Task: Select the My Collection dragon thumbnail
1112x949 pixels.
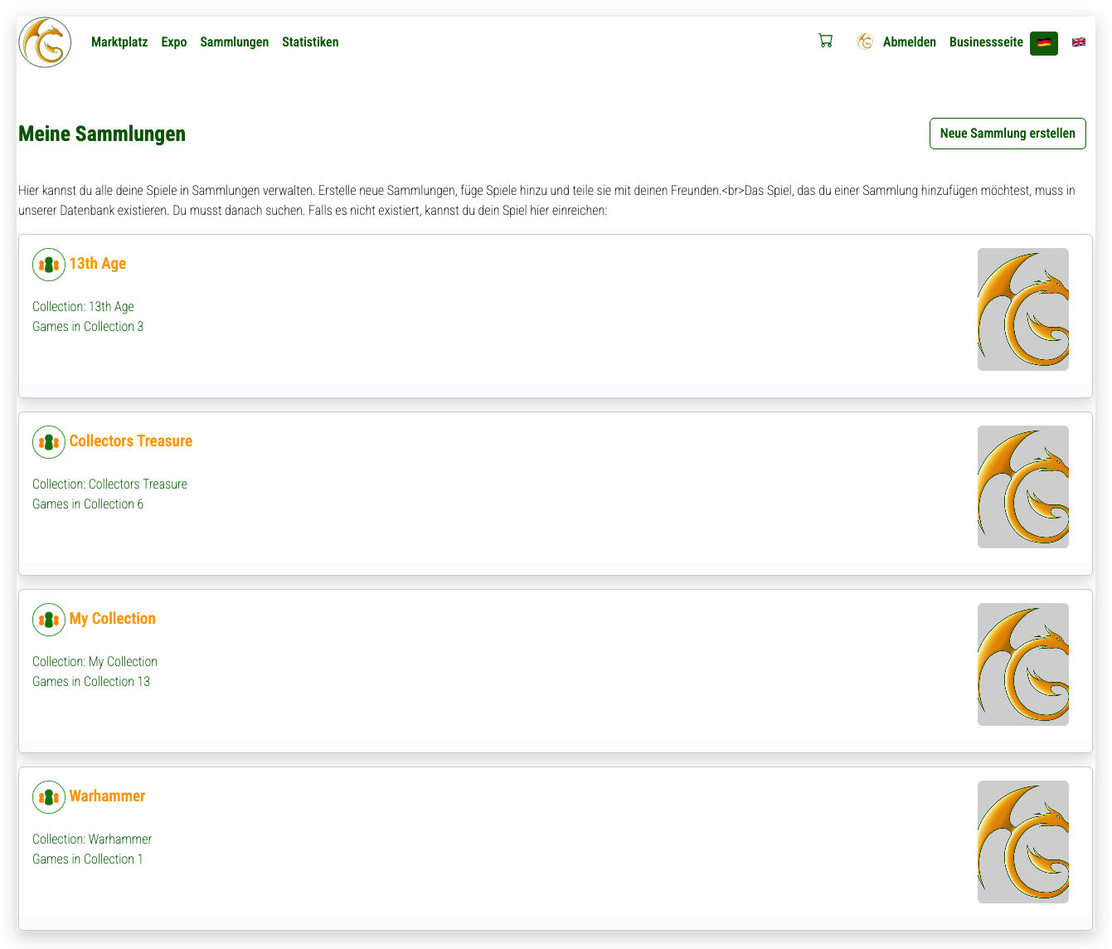Action: [1022, 664]
